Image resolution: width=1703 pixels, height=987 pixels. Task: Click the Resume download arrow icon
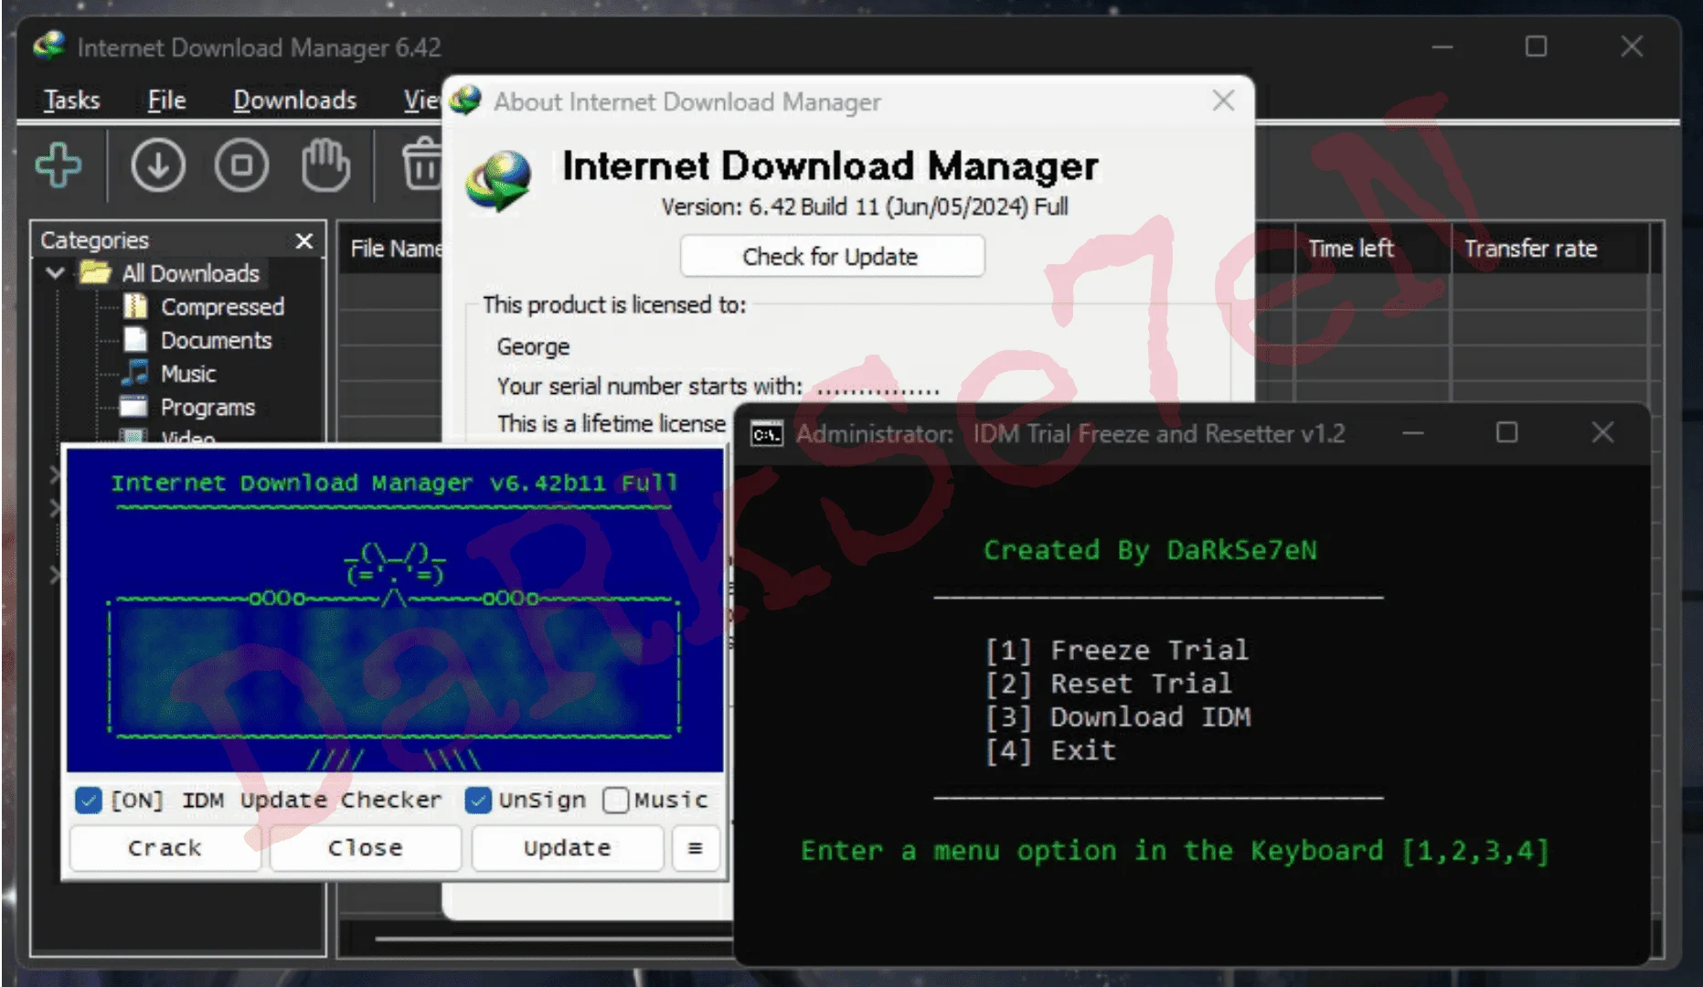click(158, 165)
